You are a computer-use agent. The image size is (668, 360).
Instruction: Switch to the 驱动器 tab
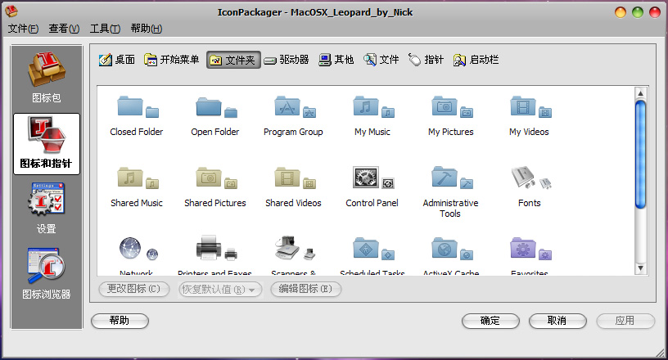pos(287,60)
